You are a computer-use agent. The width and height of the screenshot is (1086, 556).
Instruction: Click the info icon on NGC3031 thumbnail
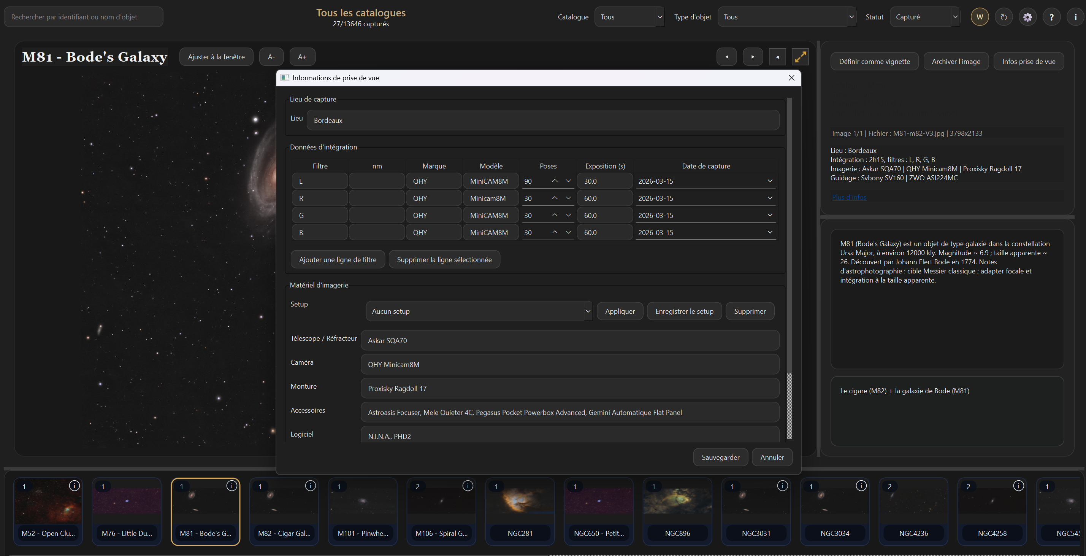782,486
